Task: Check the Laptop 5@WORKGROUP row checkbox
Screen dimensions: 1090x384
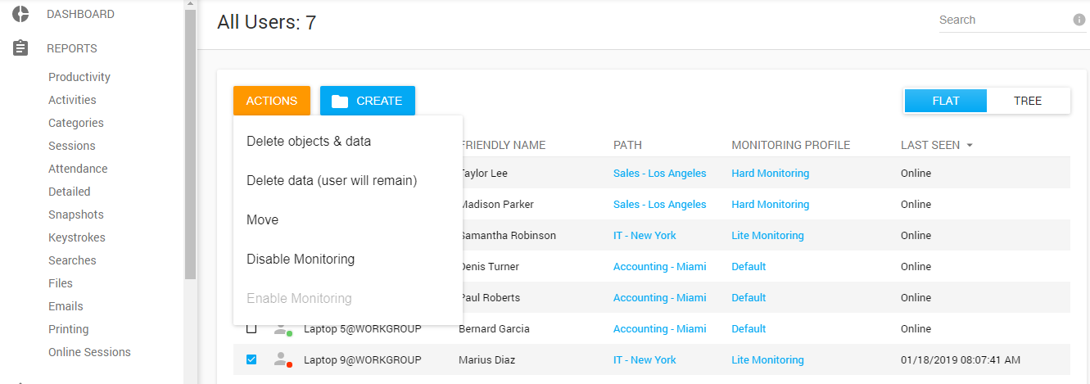Action: [251, 328]
